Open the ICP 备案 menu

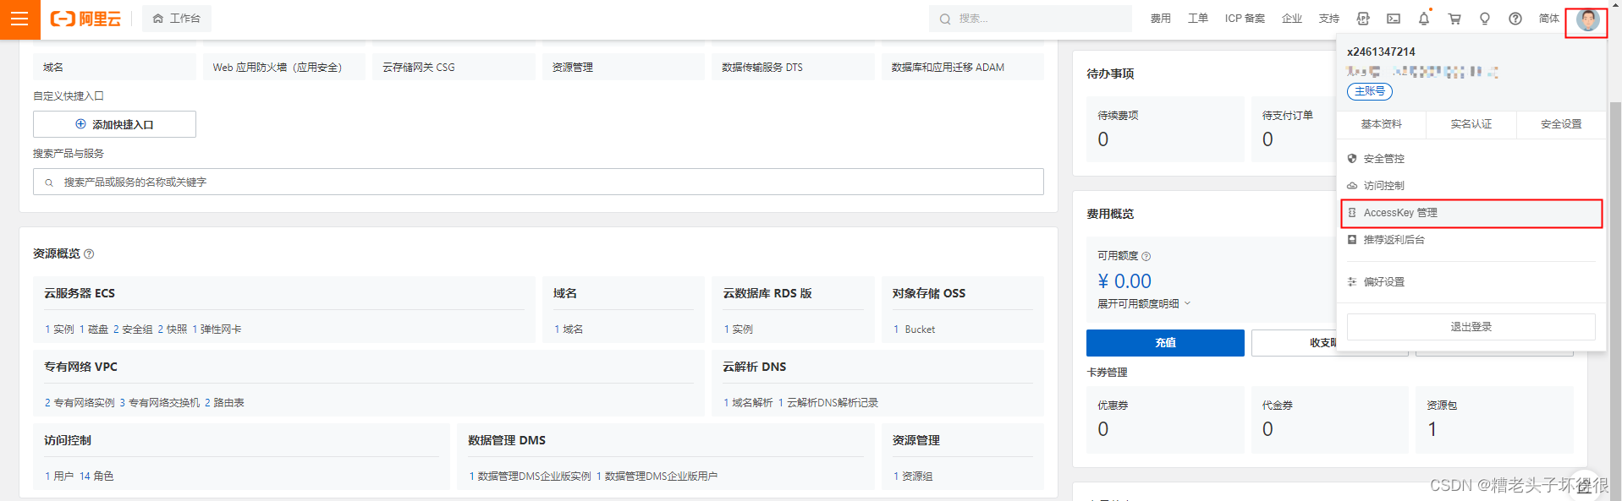[x=1245, y=19]
